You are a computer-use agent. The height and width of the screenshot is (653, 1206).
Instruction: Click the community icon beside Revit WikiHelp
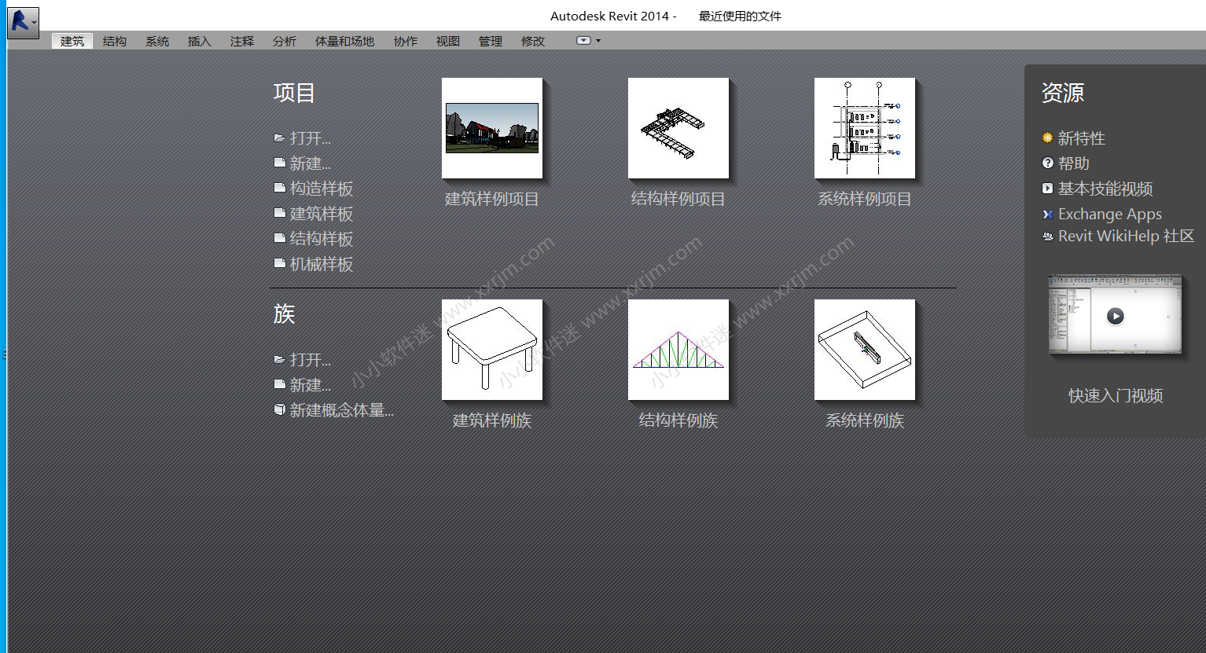coord(1047,236)
